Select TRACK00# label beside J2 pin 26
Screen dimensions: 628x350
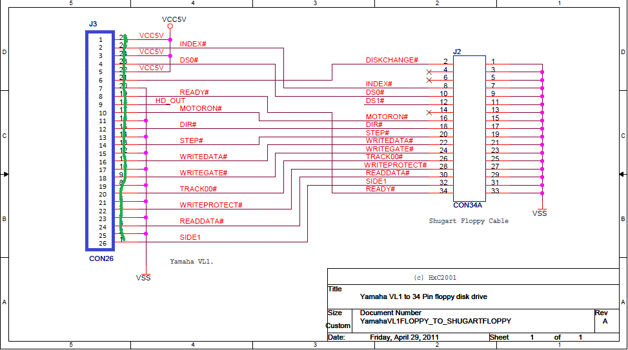tap(384, 157)
